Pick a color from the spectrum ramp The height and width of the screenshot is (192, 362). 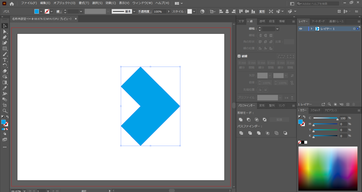click(x=328, y=168)
